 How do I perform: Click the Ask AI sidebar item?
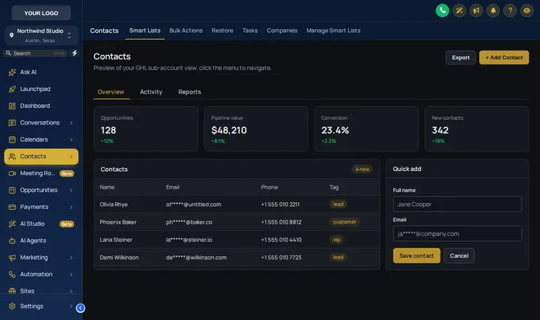click(41, 72)
